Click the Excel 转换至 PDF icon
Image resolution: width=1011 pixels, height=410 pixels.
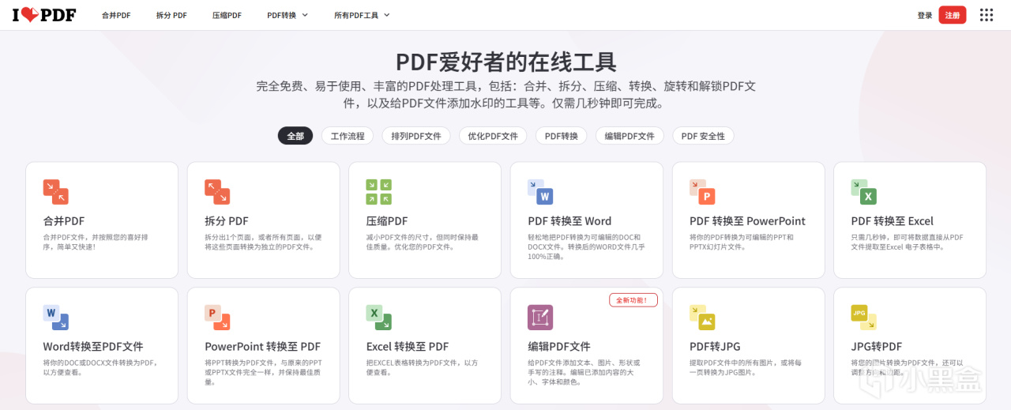[x=379, y=318]
